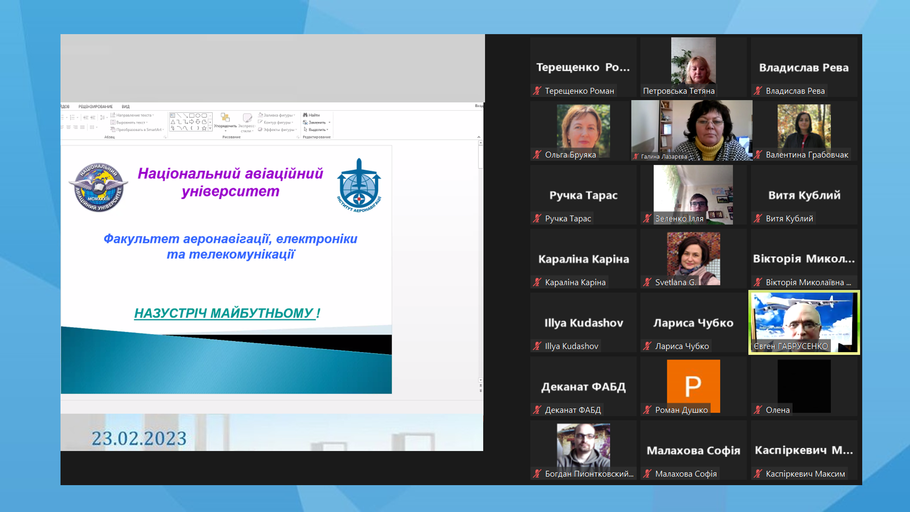
Task: Expand the Выделить dropdown
Action: click(x=327, y=130)
